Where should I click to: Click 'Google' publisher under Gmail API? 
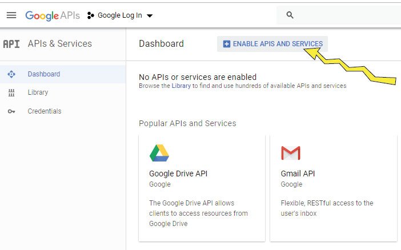[291, 184]
